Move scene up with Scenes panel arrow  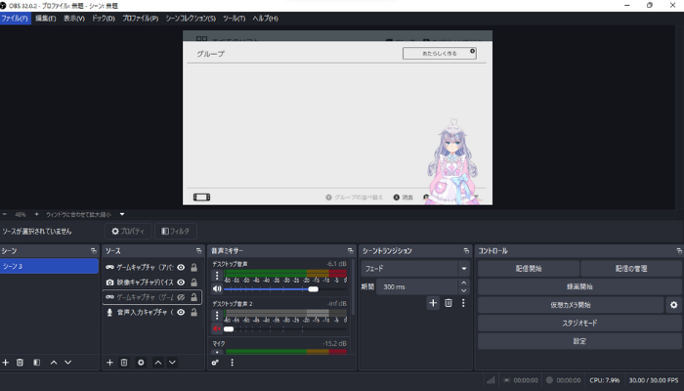coord(54,363)
